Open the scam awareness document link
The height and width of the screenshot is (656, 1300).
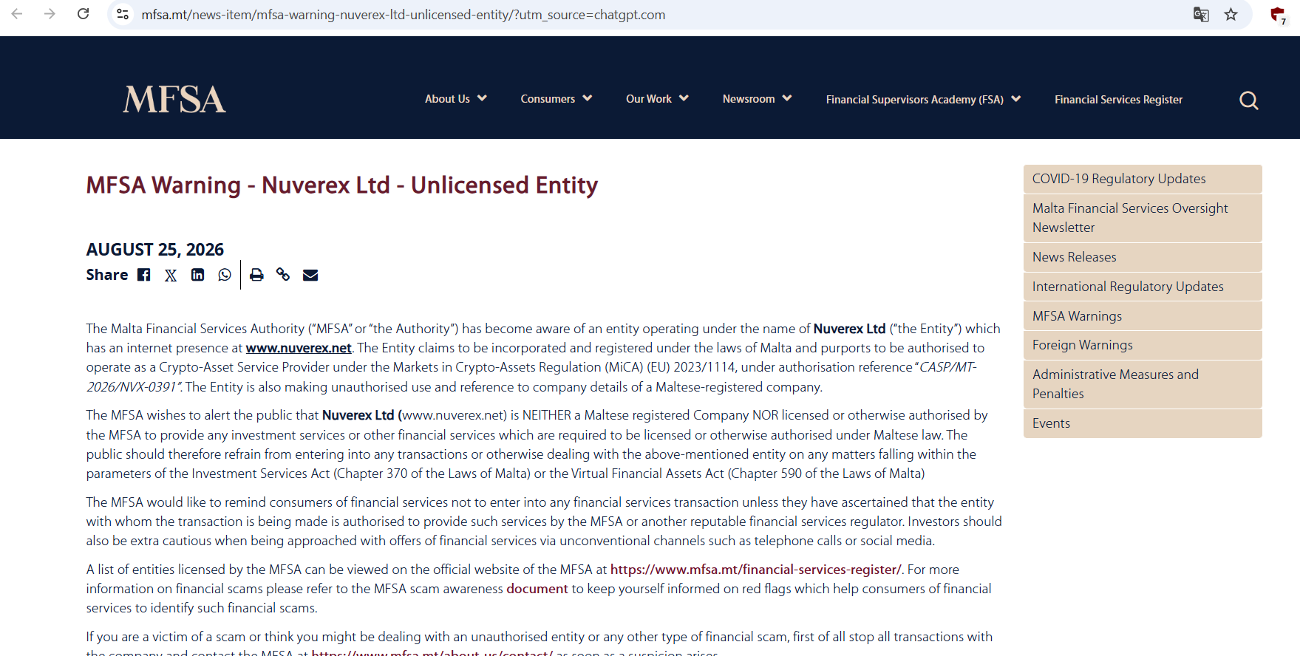click(537, 589)
